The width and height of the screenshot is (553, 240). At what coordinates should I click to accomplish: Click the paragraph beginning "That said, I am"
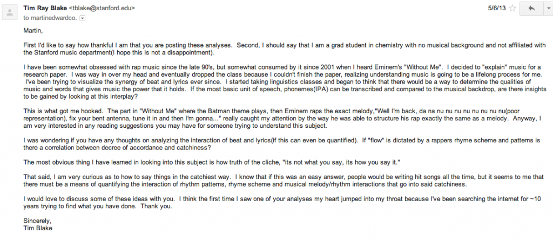284,181
